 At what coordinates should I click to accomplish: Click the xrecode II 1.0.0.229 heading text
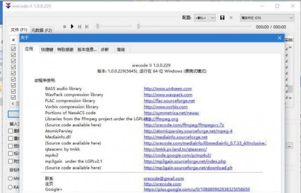tap(151, 65)
